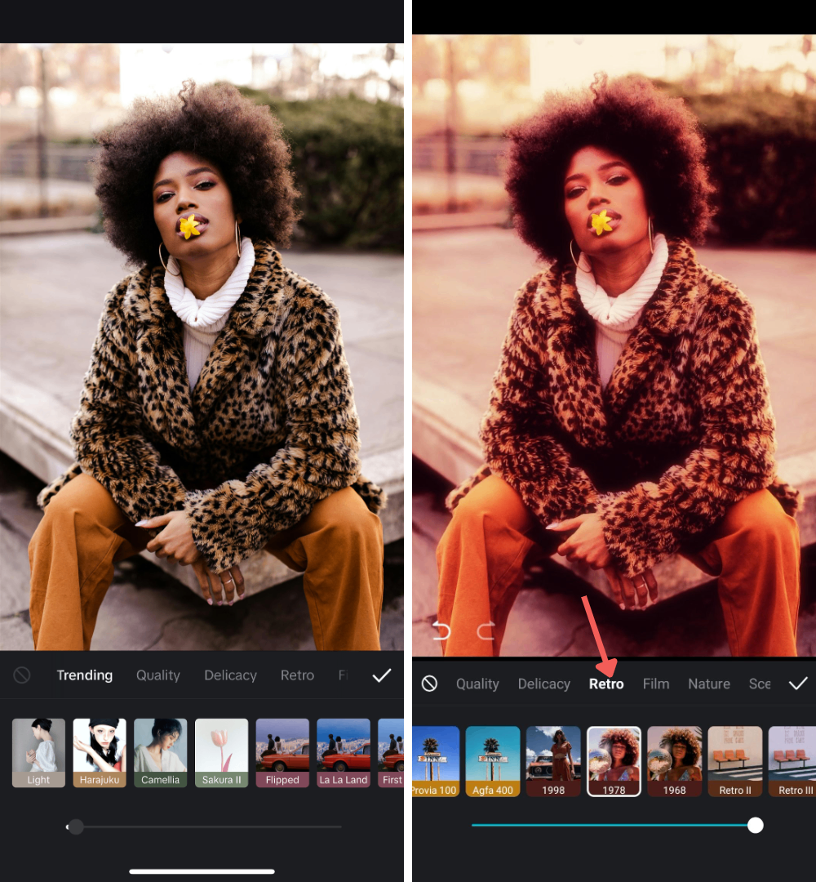This screenshot has height=882, width=816.
Task: Confirm filter with checkmark in left screen
Action: tap(382, 675)
